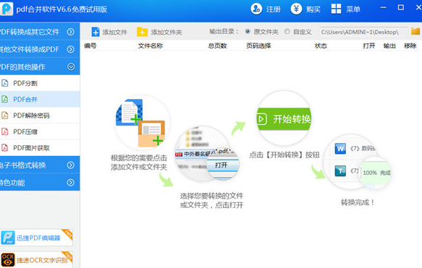The height and width of the screenshot is (268, 422).
Task: Select PDF压缩 in sidebar
Action: pos(40,131)
